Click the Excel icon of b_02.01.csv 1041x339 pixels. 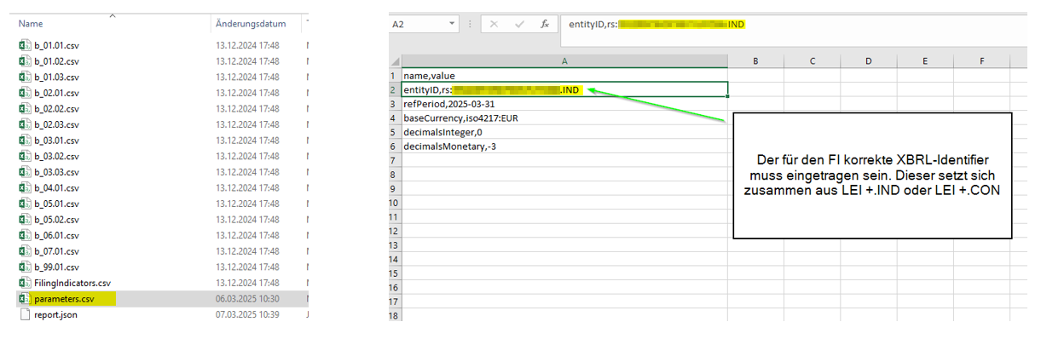[25, 93]
